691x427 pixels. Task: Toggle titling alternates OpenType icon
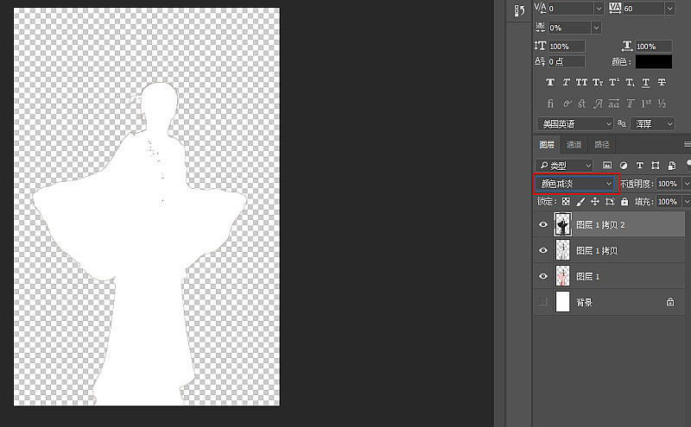point(631,104)
